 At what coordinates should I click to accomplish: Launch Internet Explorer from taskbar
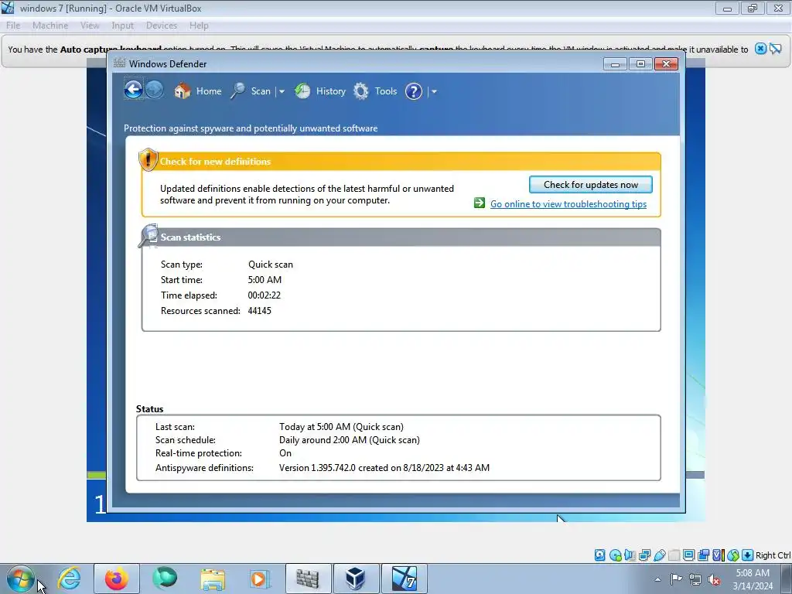pos(69,579)
